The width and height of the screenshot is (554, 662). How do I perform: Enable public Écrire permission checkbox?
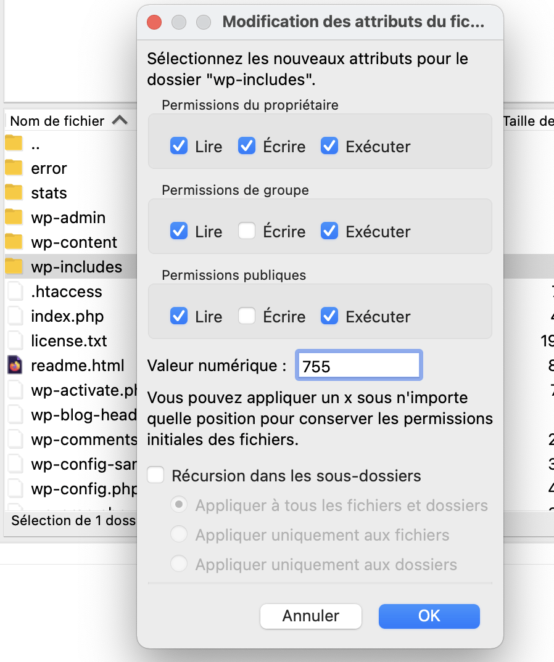(247, 316)
